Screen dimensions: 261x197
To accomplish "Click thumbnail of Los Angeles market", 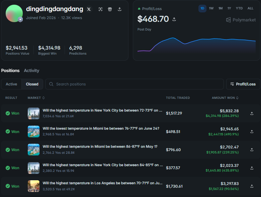I will click(x=33, y=186).
